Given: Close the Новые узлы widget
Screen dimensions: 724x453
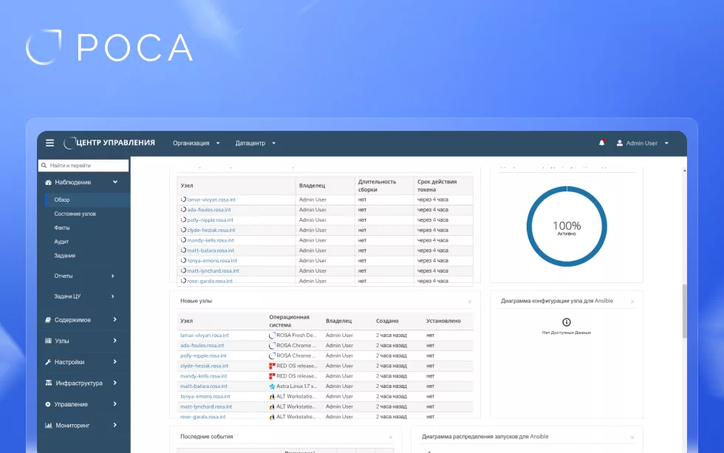Looking at the screenshot, I should pyautogui.click(x=470, y=302).
